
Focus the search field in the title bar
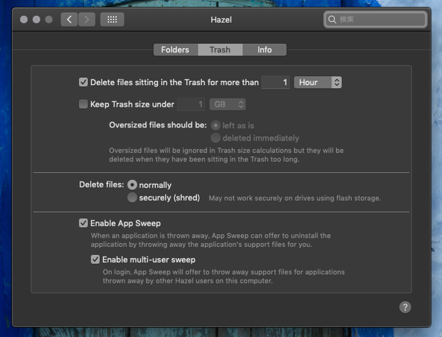click(375, 20)
